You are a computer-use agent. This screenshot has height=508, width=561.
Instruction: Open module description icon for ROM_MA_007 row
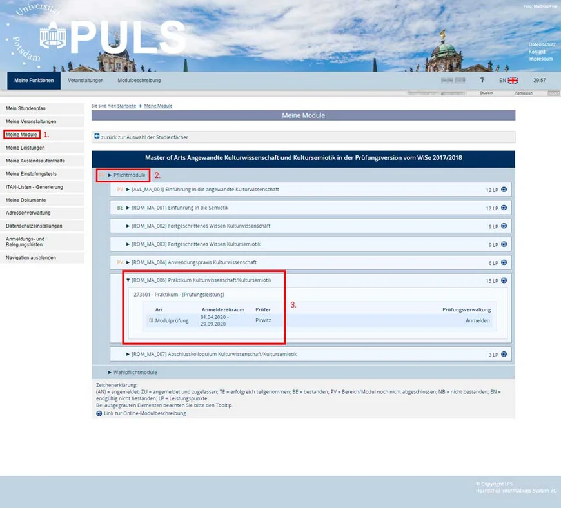(504, 354)
